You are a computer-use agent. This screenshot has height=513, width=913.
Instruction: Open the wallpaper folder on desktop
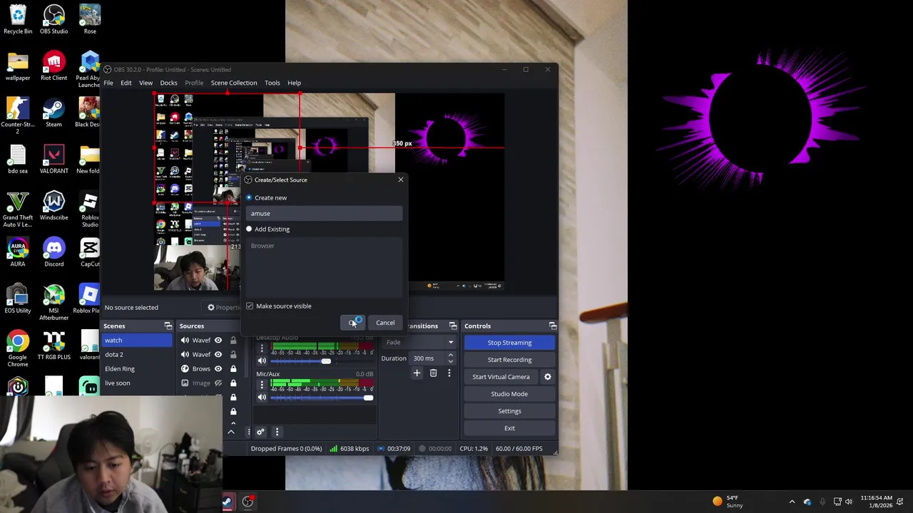18,66
